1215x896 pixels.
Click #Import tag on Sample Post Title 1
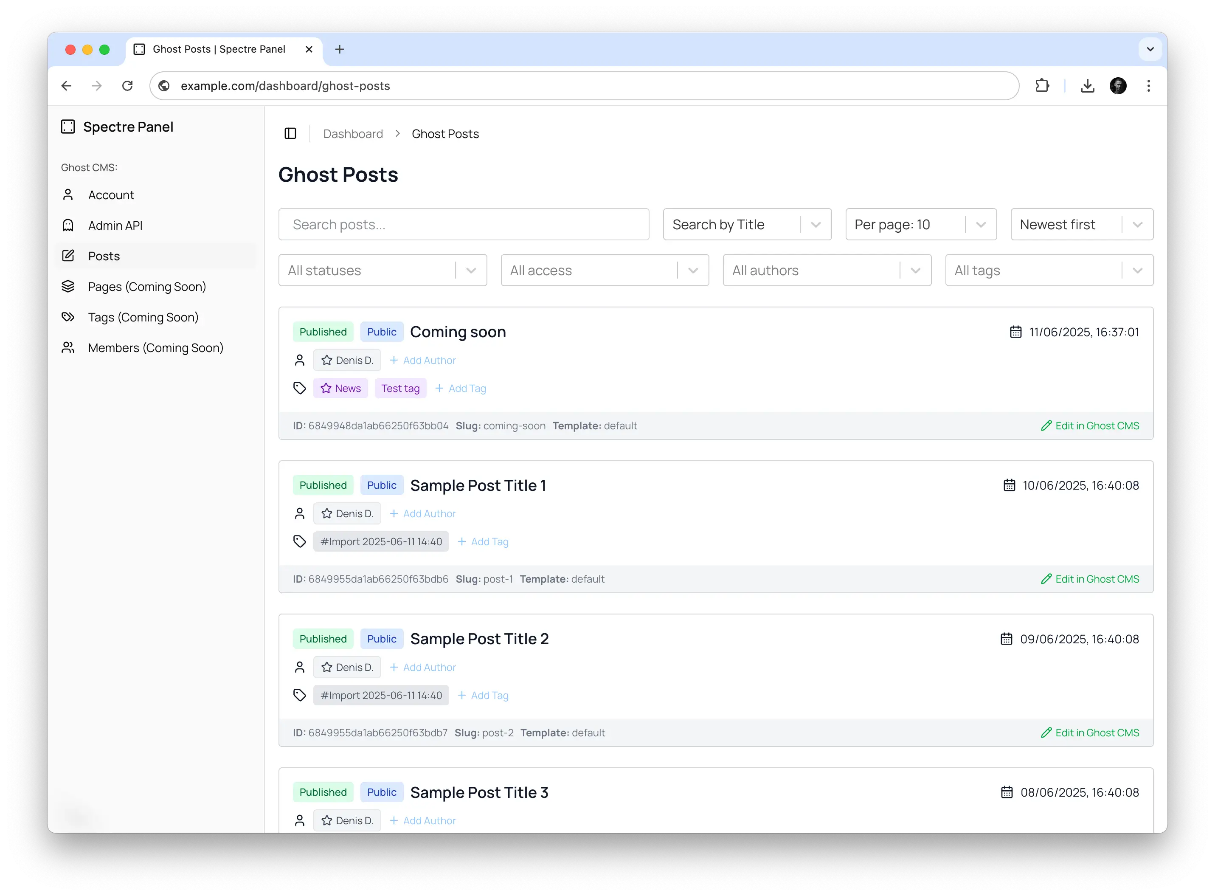tap(381, 542)
